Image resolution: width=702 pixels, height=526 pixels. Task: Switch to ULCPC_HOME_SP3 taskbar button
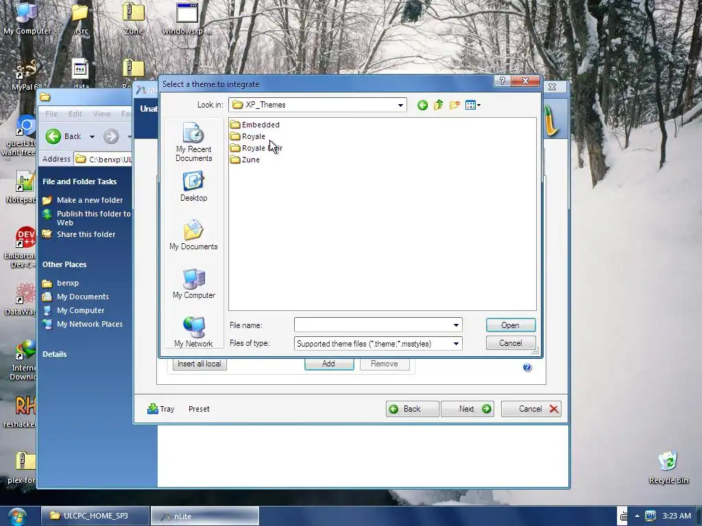(95, 516)
